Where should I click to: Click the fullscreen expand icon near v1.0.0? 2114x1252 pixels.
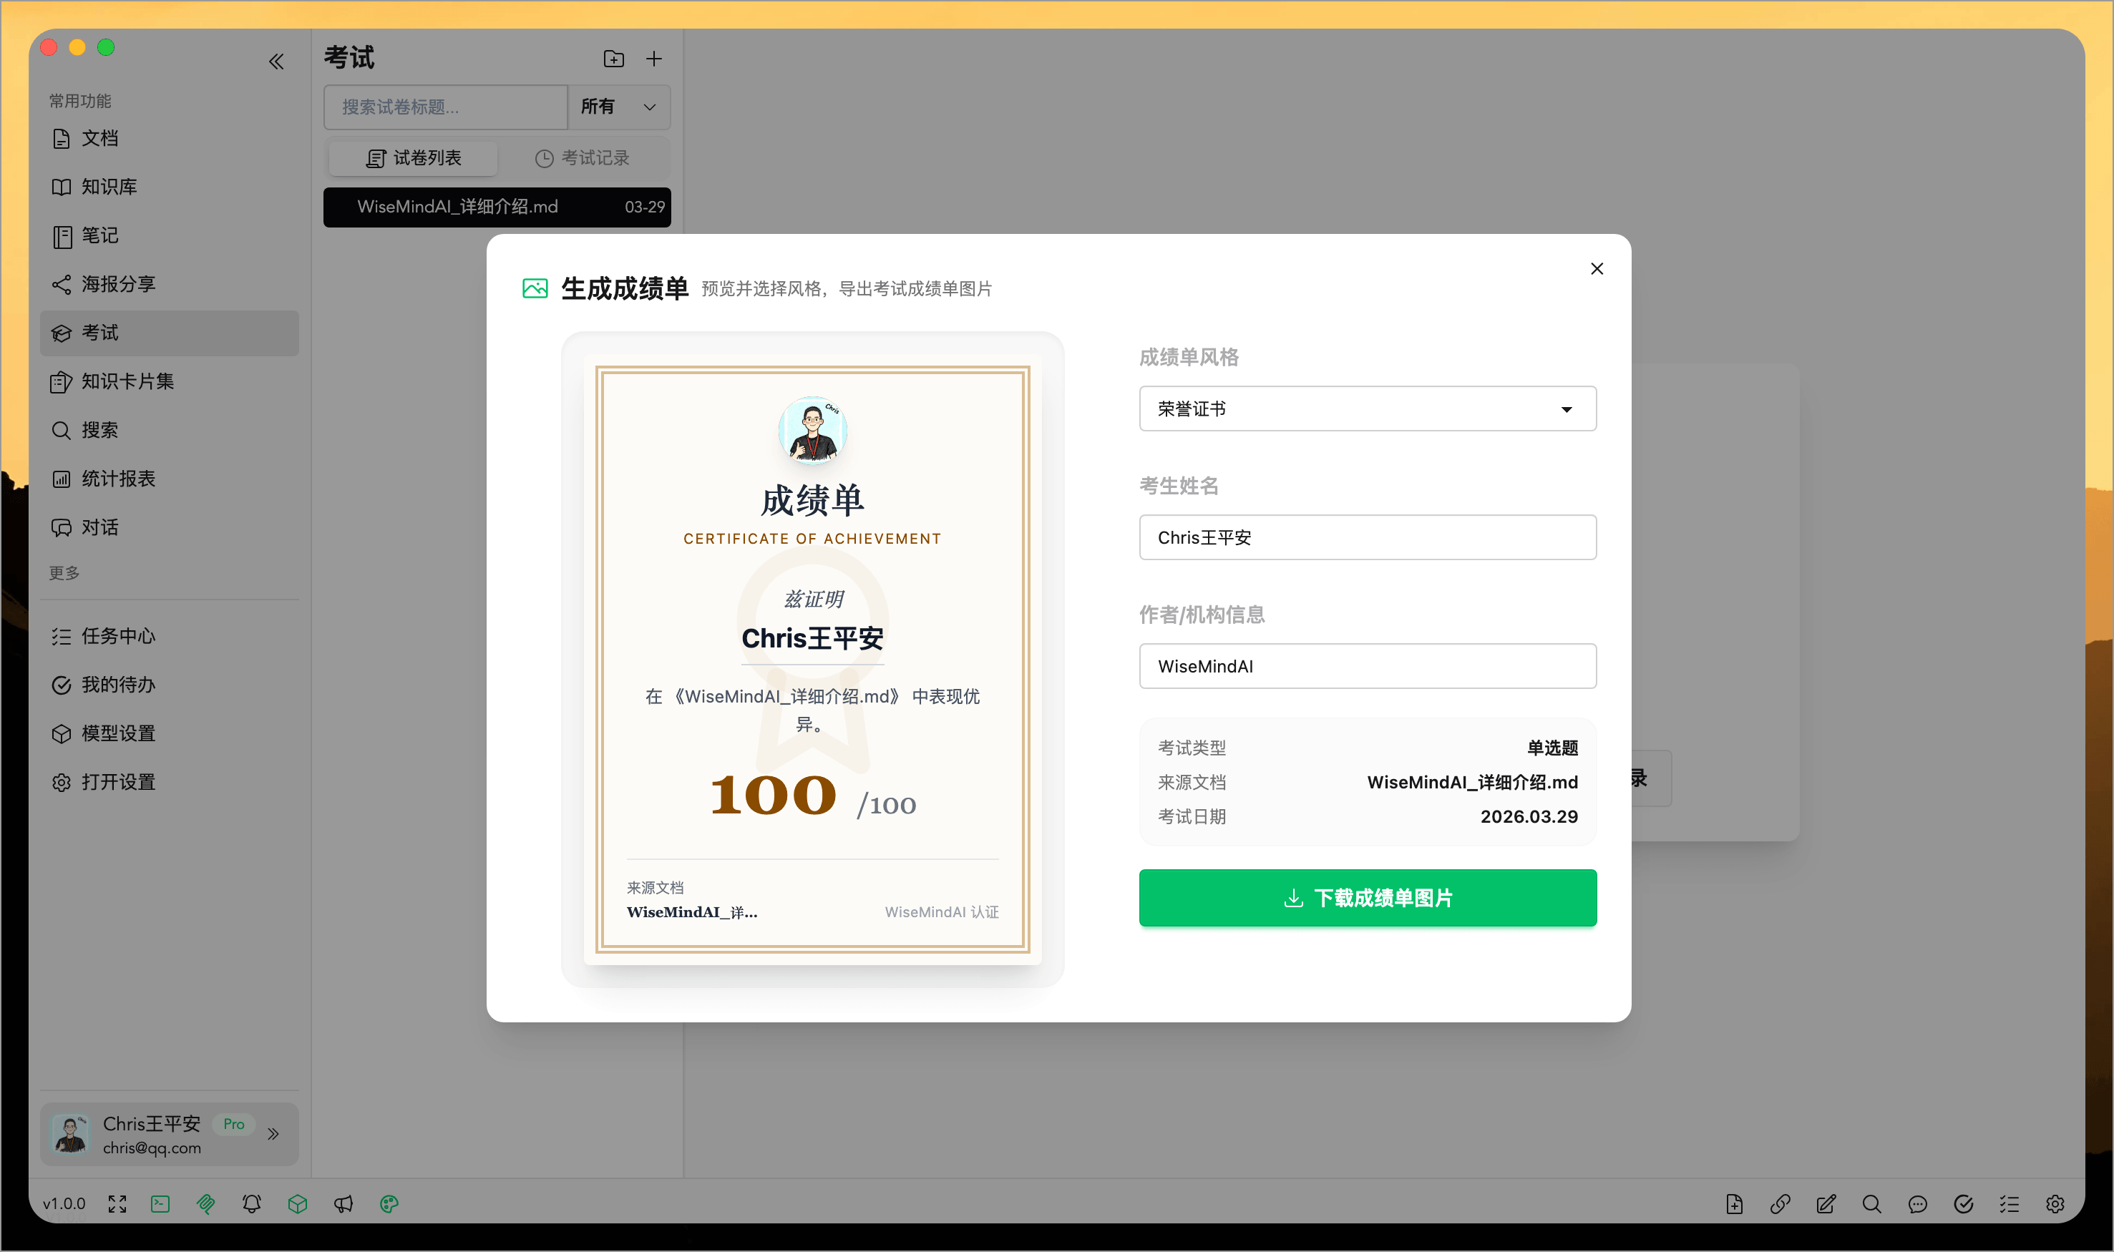point(117,1204)
